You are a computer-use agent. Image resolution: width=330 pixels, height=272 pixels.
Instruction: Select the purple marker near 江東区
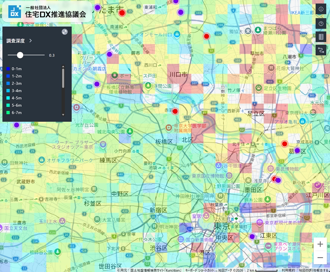coord(252,236)
